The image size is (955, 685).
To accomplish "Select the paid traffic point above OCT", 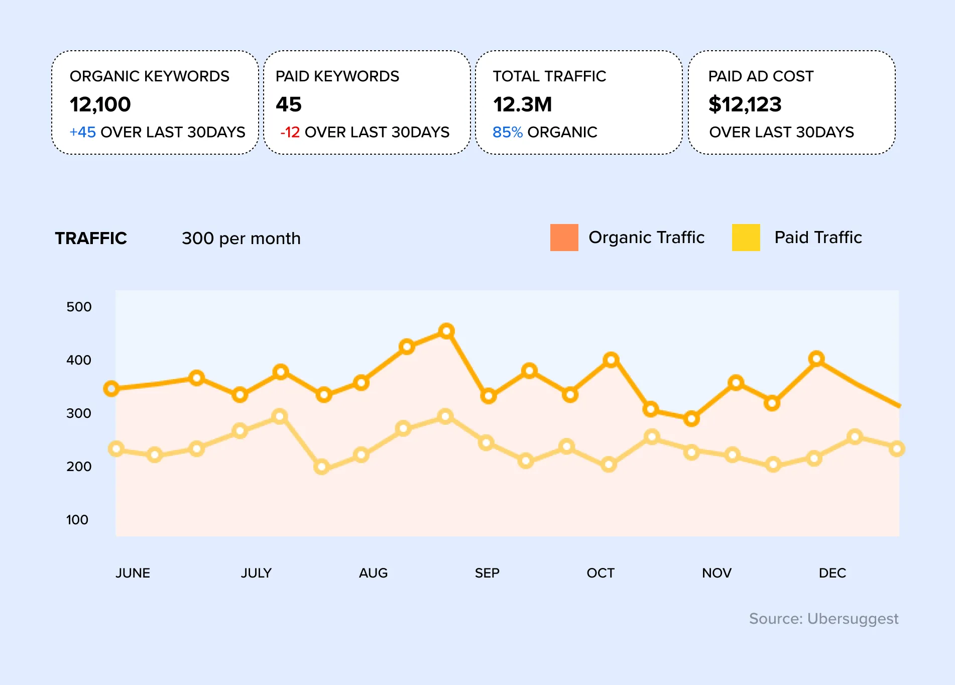I will tap(608, 464).
